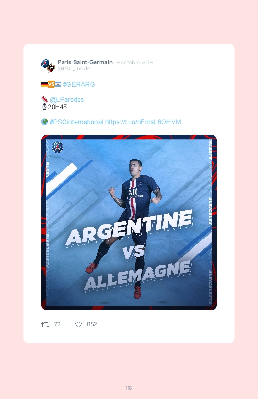Click the German flag emoji
Screen dimensions: 258x399
[44, 84]
